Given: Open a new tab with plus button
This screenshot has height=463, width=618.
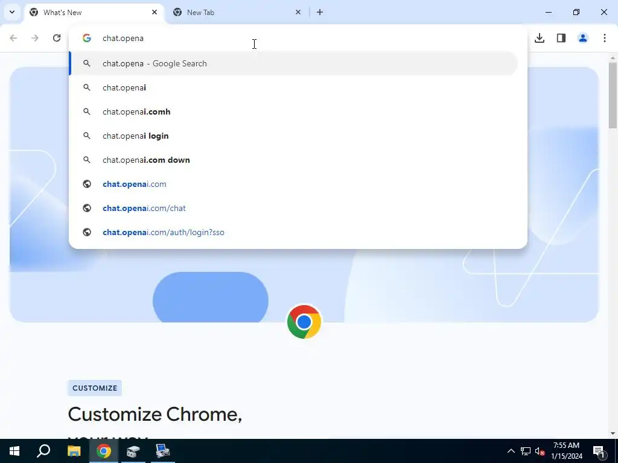Looking at the screenshot, I should pos(320,12).
